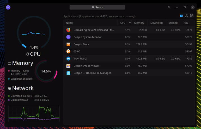Toggle CPU column sort arrow

[x=130, y=23]
